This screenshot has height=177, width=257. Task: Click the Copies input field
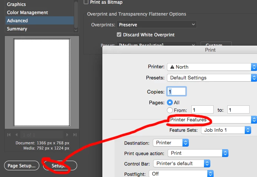(x=177, y=91)
